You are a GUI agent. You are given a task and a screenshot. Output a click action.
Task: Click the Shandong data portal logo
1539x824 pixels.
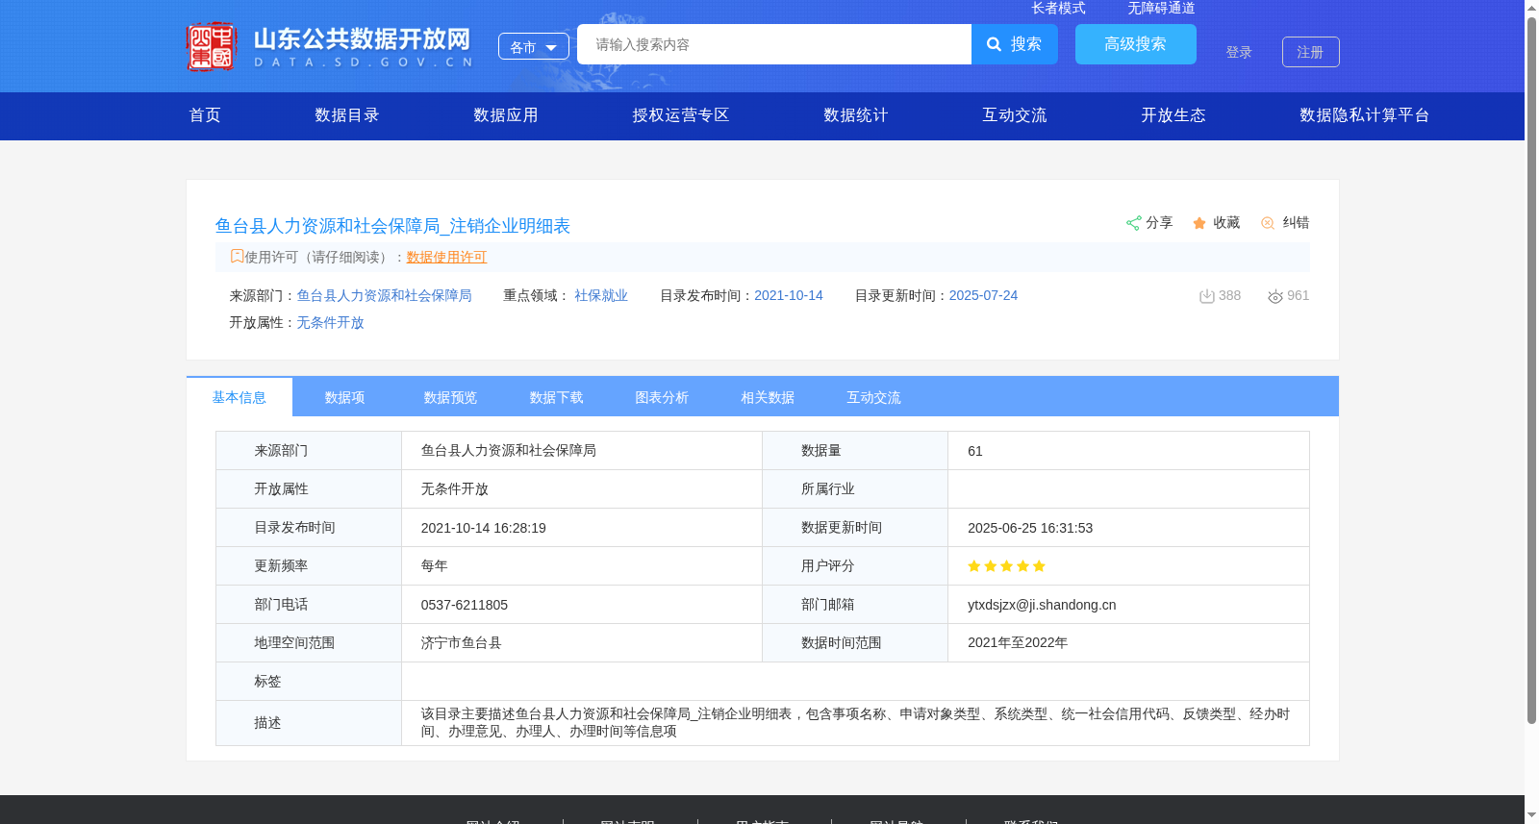pyautogui.click(x=329, y=46)
